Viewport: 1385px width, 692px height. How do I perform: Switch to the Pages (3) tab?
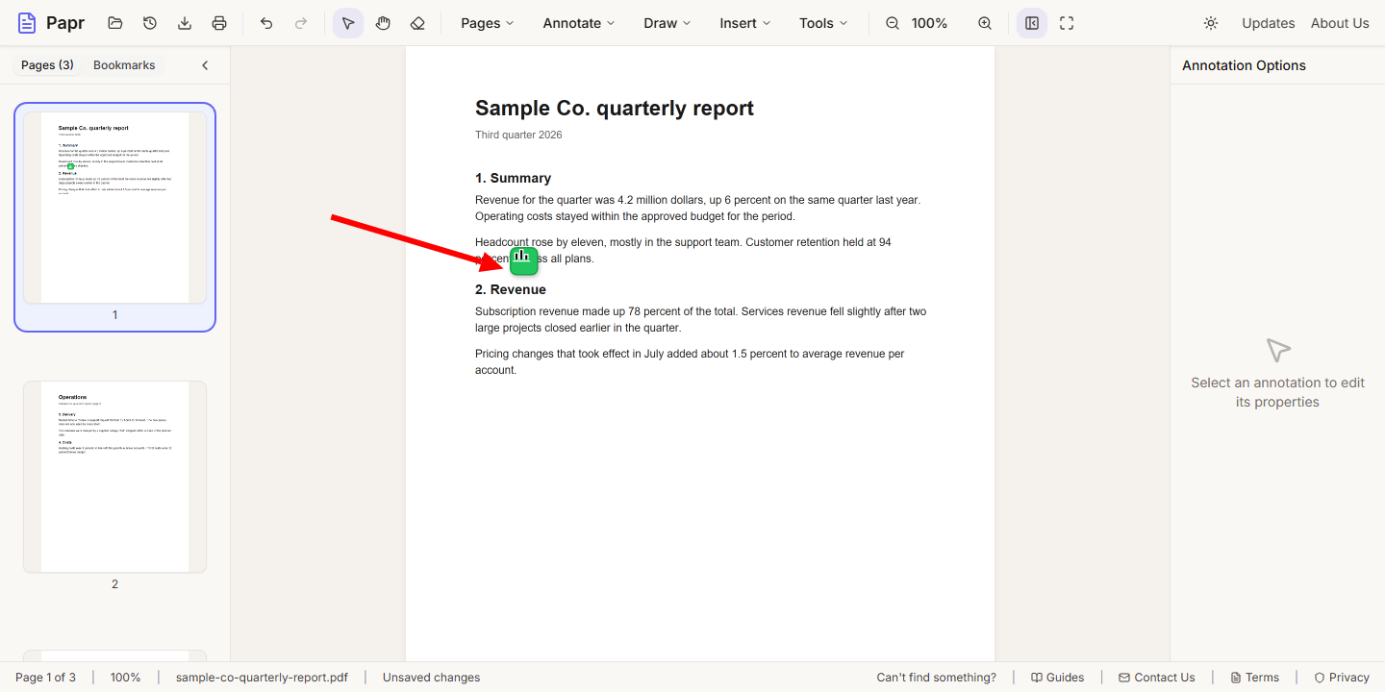click(x=47, y=65)
